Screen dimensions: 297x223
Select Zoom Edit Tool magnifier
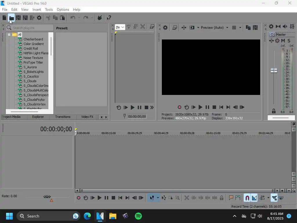click(178, 198)
